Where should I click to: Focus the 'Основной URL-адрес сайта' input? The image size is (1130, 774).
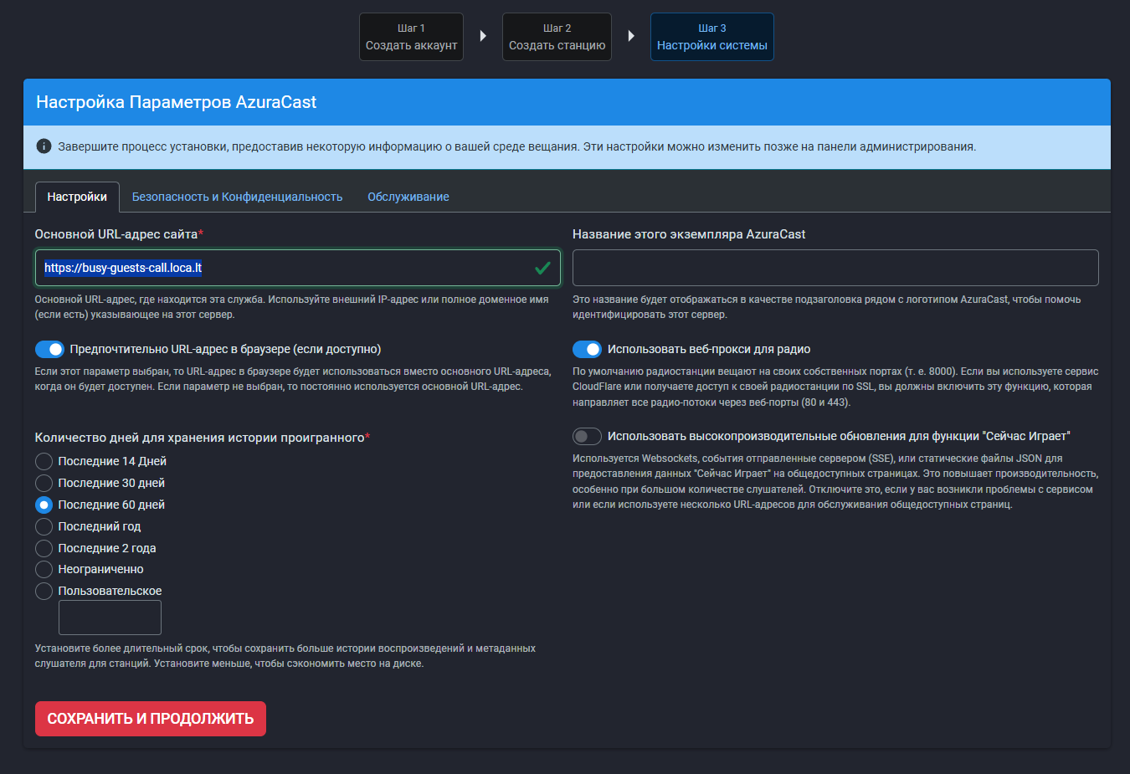click(x=298, y=268)
